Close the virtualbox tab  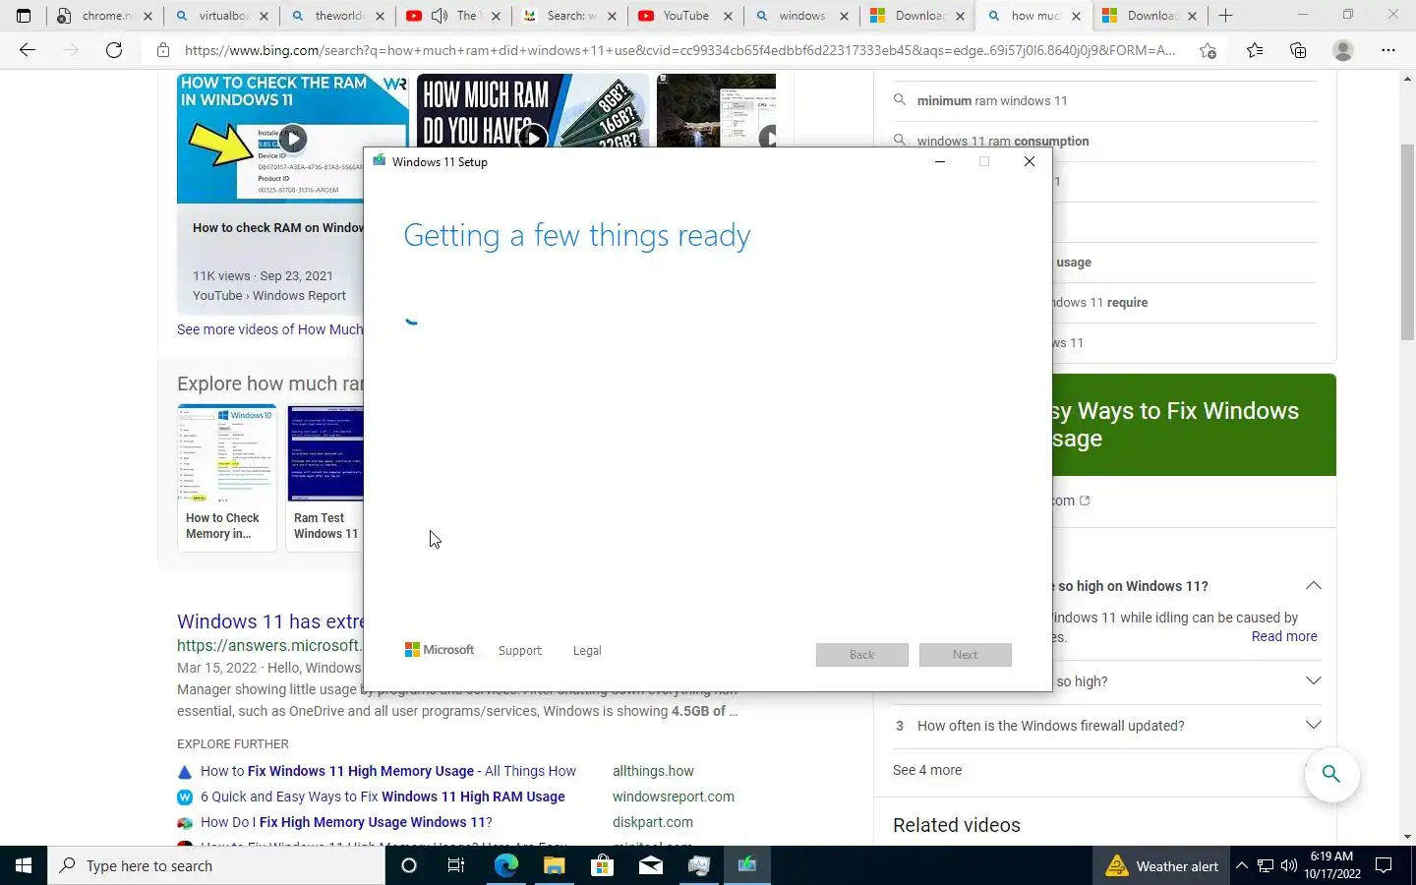click(264, 16)
